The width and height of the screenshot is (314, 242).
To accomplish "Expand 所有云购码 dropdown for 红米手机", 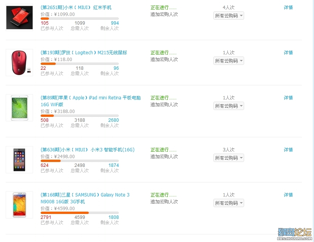I will [x=229, y=16].
